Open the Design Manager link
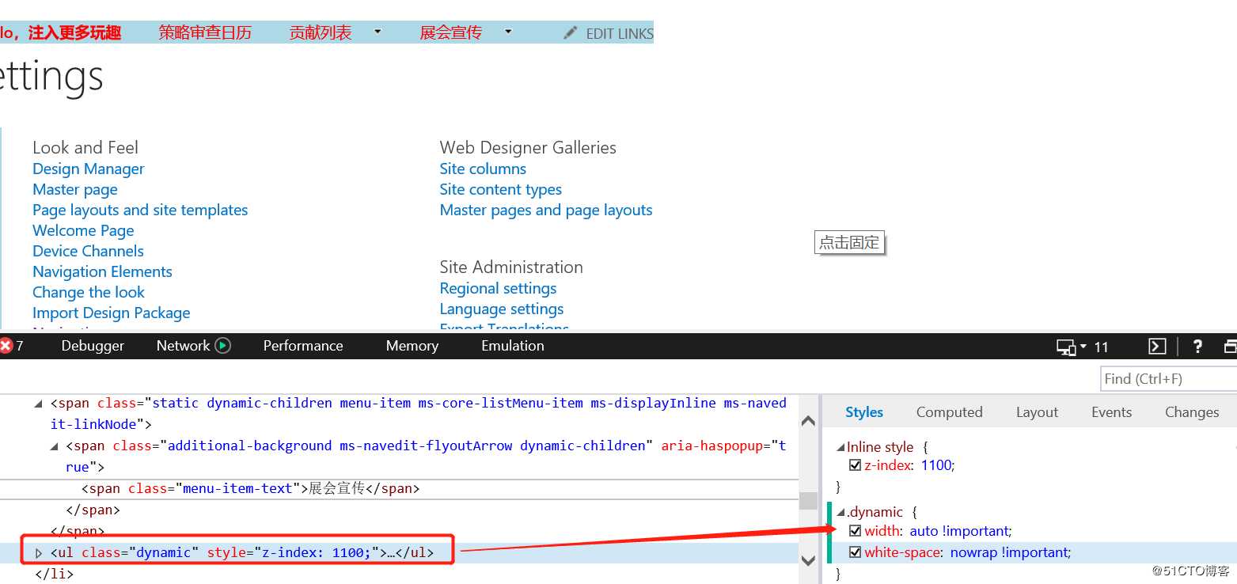Screen dimensions: 1237x584 (89, 169)
